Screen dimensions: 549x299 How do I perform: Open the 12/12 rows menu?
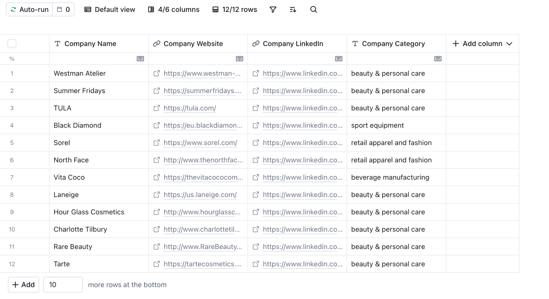click(x=234, y=9)
